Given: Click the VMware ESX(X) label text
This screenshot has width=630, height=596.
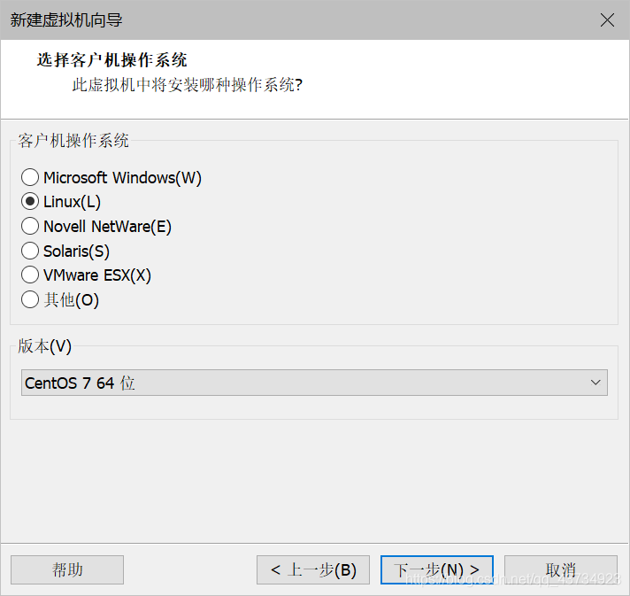Looking at the screenshot, I should click(97, 275).
